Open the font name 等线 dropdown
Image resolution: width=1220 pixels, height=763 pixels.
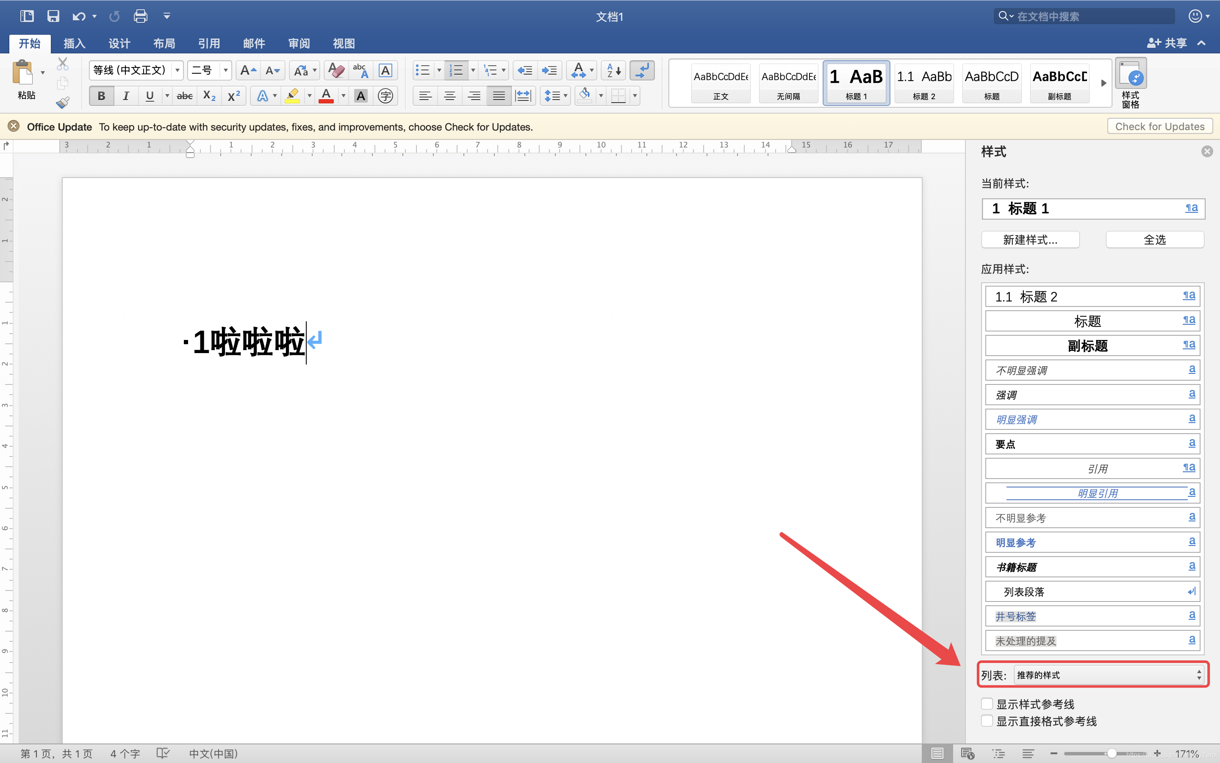click(x=177, y=70)
